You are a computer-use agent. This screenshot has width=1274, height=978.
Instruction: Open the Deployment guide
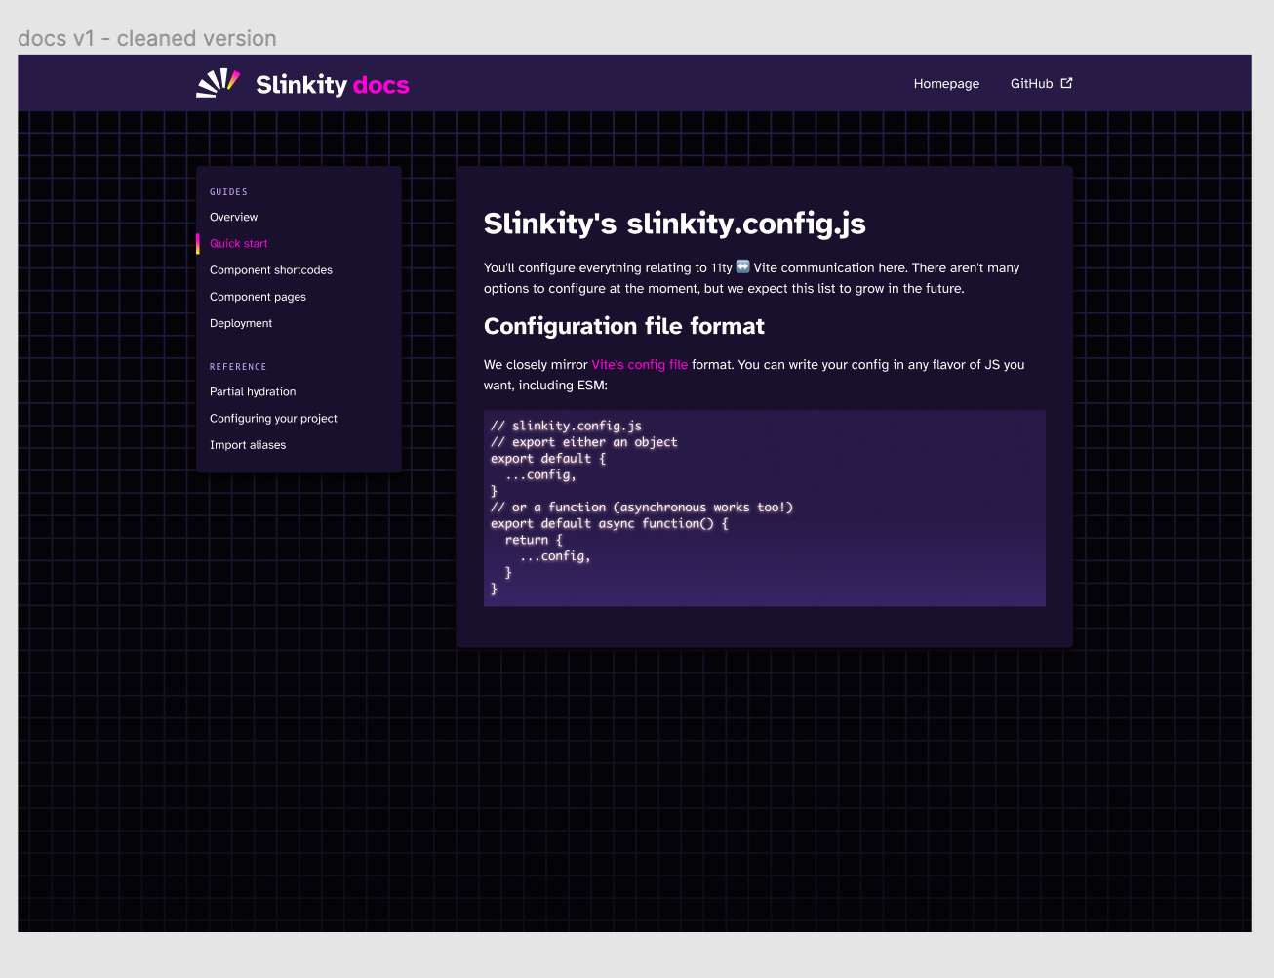click(x=241, y=323)
